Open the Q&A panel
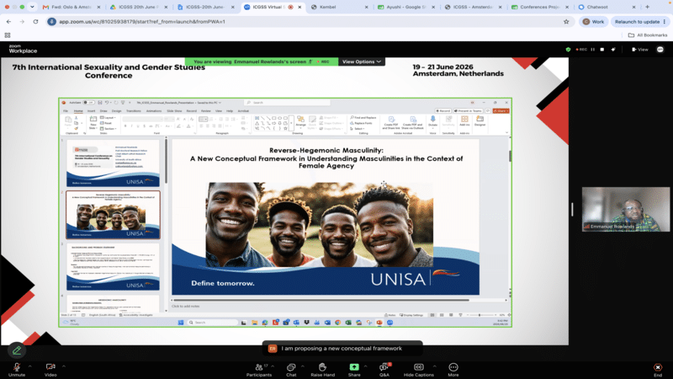Image resolution: width=673 pixels, height=379 pixels. pyautogui.click(x=384, y=369)
